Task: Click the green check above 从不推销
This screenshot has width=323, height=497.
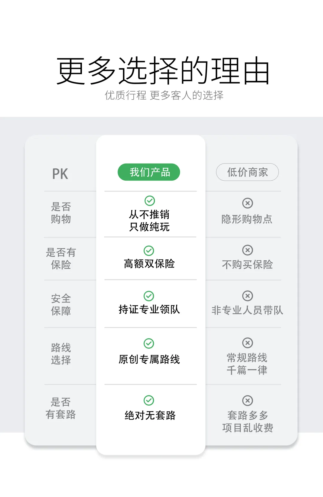Action: 150,200
